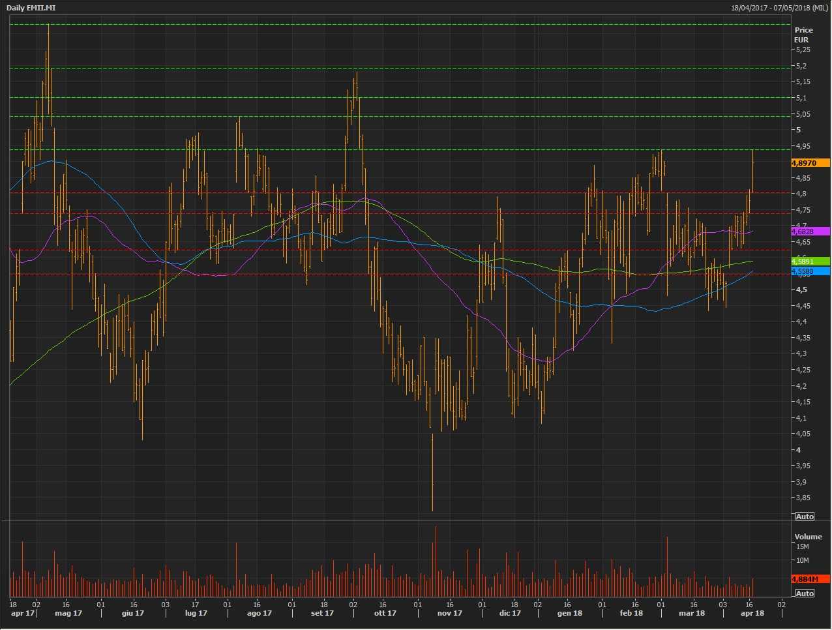The image size is (832, 630).
Task: Click the volume spike bar in March 2018
Action: 667,566
